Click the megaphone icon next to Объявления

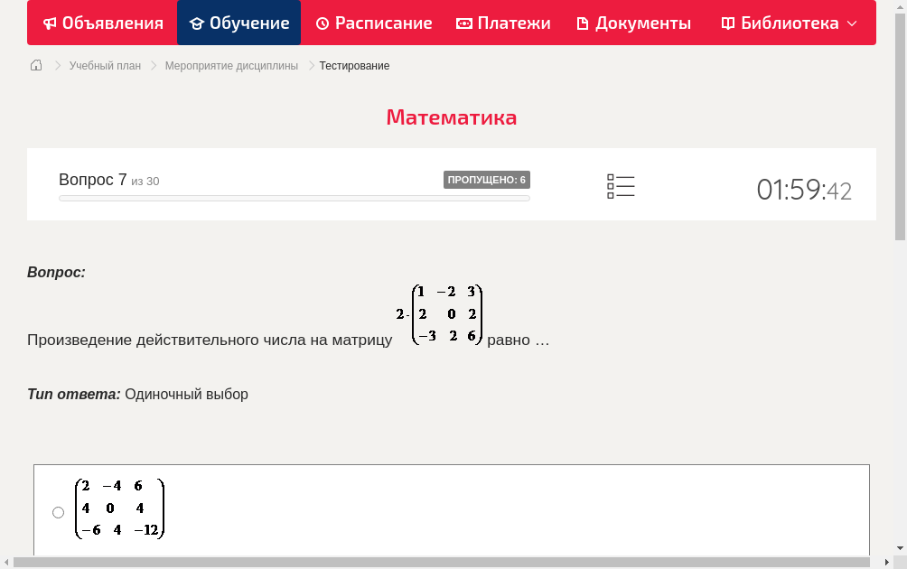50,23
